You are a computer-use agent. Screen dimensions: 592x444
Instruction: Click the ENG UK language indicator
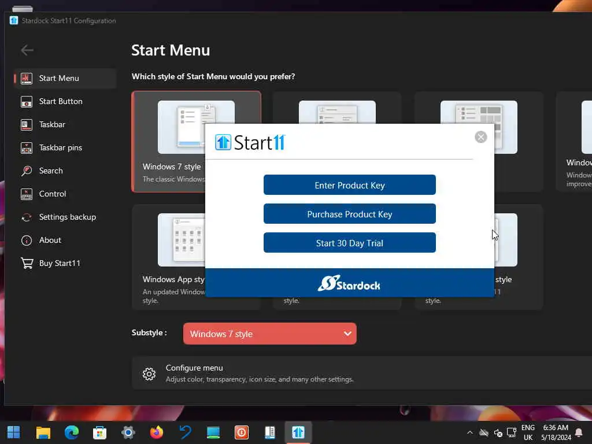pos(528,432)
